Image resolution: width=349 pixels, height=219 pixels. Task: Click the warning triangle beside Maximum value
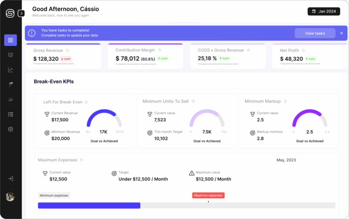coord(192,173)
